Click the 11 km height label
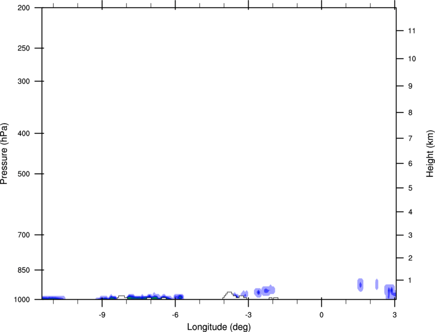435x332 pixels. (411, 31)
